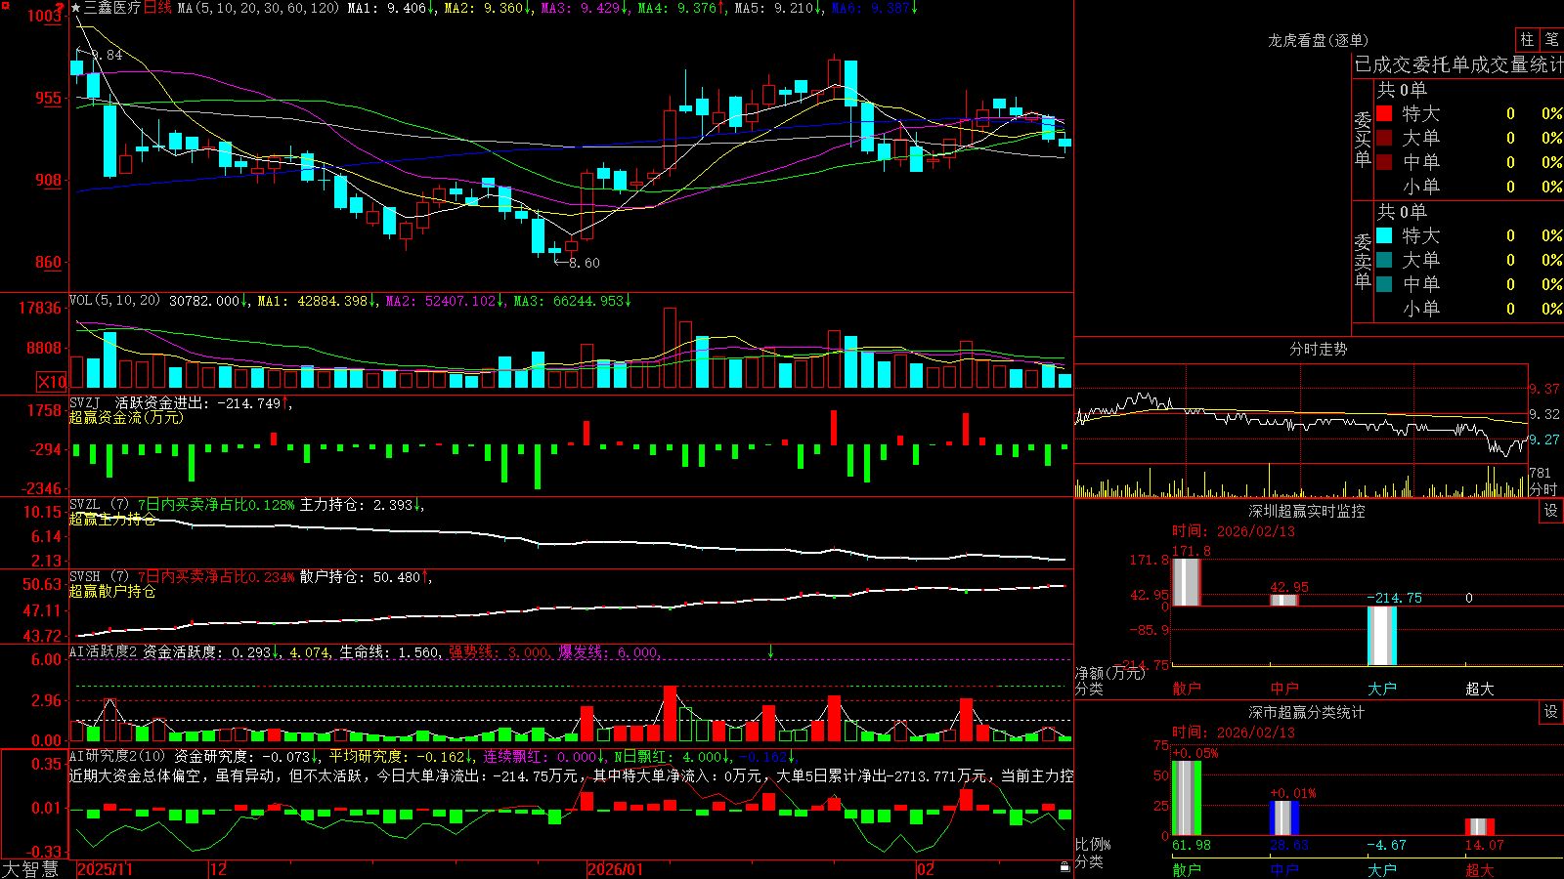Screen dimensions: 1564x879
Task: Click the 时间: 2026/02/13 in realtime monitor
Action: pos(1234,531)
